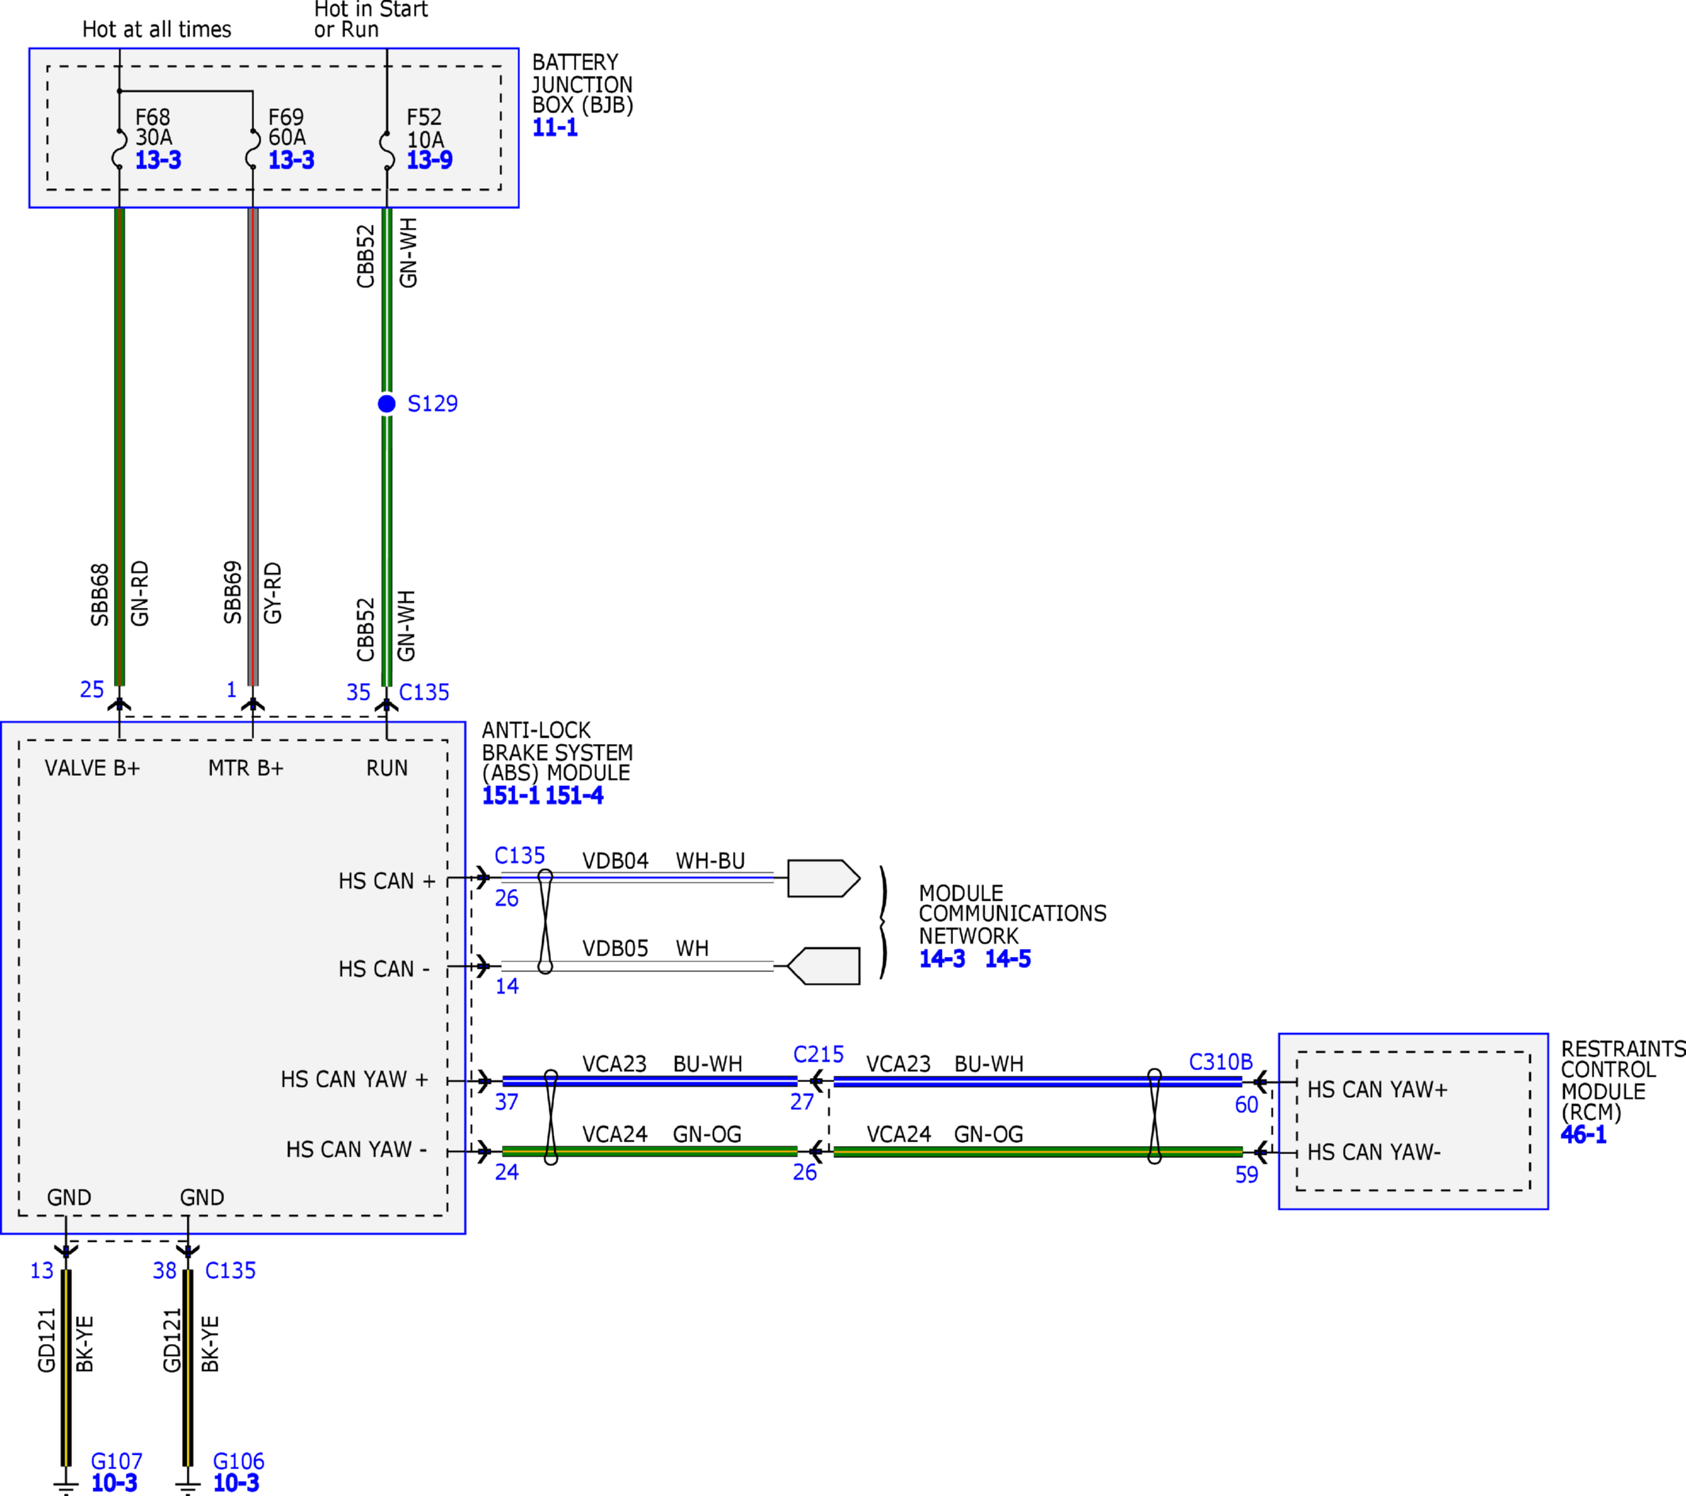Screen dimensions: 1686x1496
Task: Open the 14-3 Module Communications Network link
Action: point(942,959)
